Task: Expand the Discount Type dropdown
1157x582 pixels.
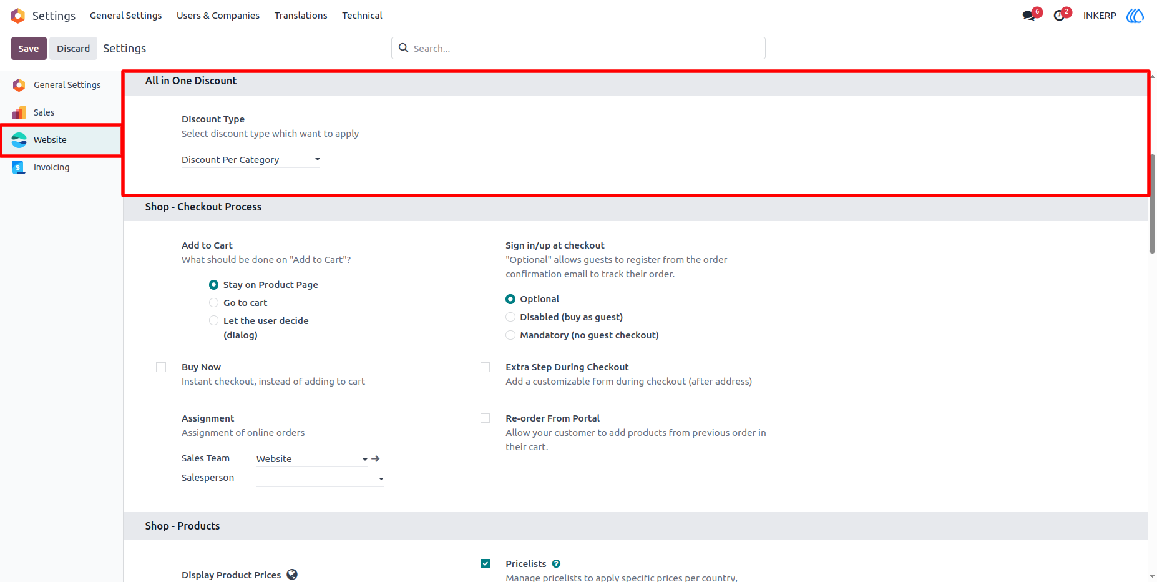Action: tap(251, 160)
